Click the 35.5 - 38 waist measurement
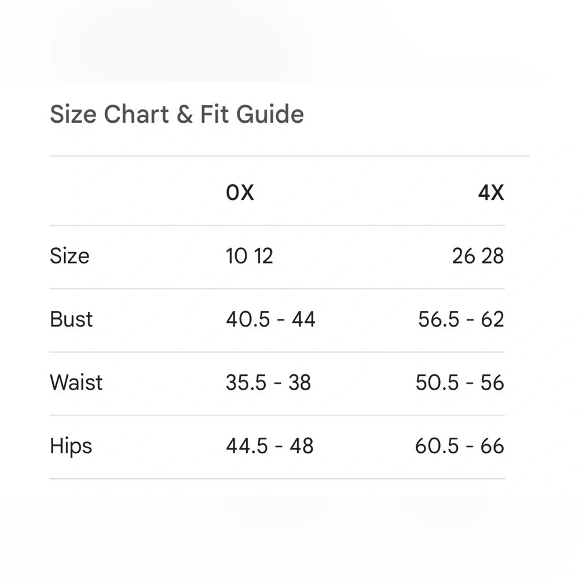579x579 pixels. 269,382
